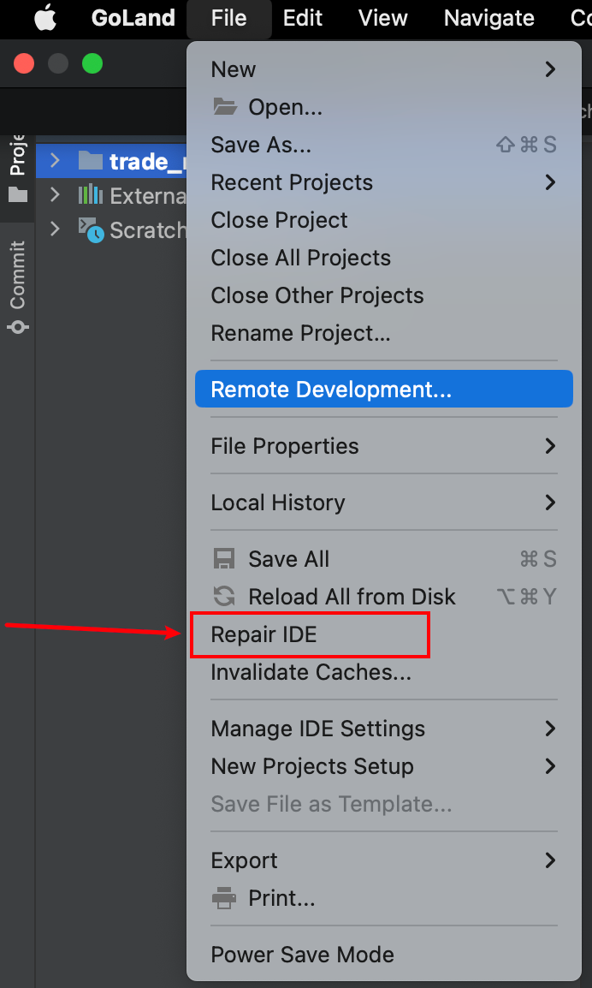Screen dimensions: 592x988
Task: Expand the trade project tree node
Action: (x=55, y=160)
